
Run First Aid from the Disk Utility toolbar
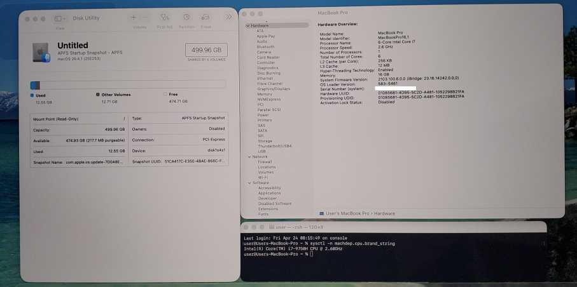[x=165, y=18]
